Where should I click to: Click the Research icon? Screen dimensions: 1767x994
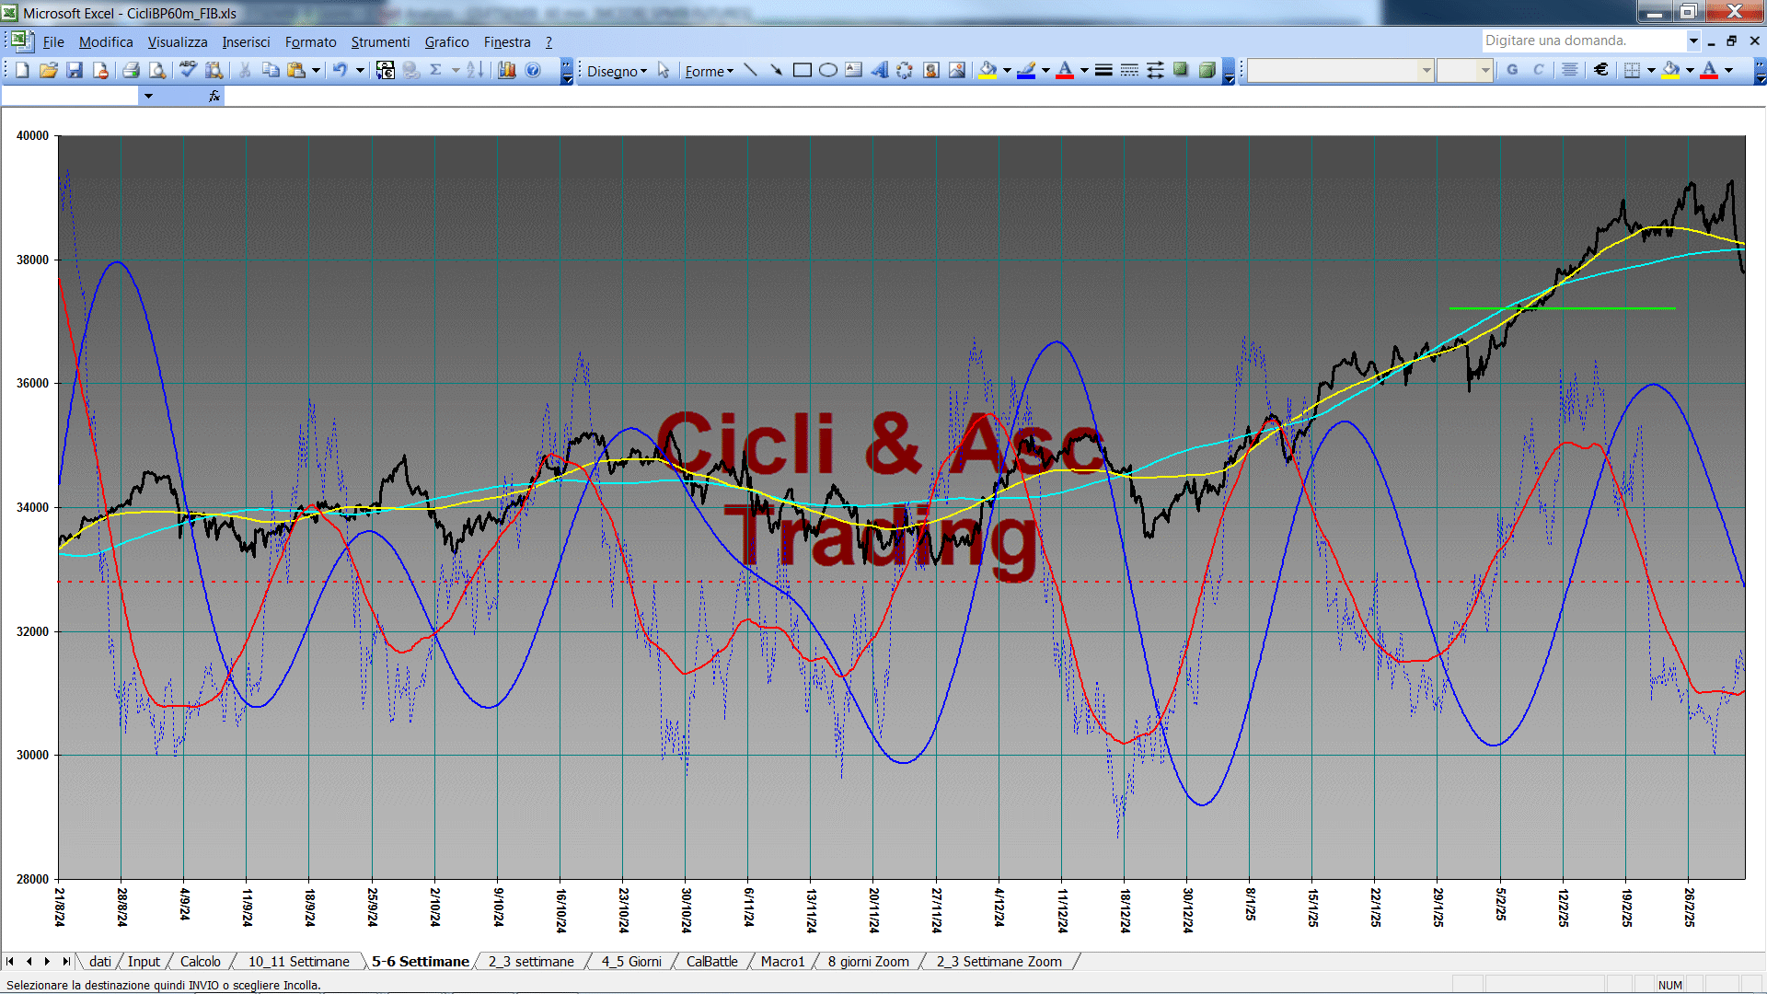[214, 70]
